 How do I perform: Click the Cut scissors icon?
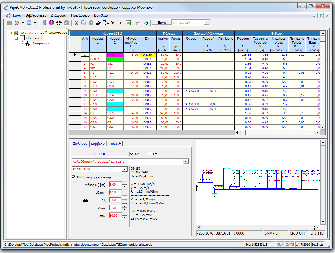[76, 23]
